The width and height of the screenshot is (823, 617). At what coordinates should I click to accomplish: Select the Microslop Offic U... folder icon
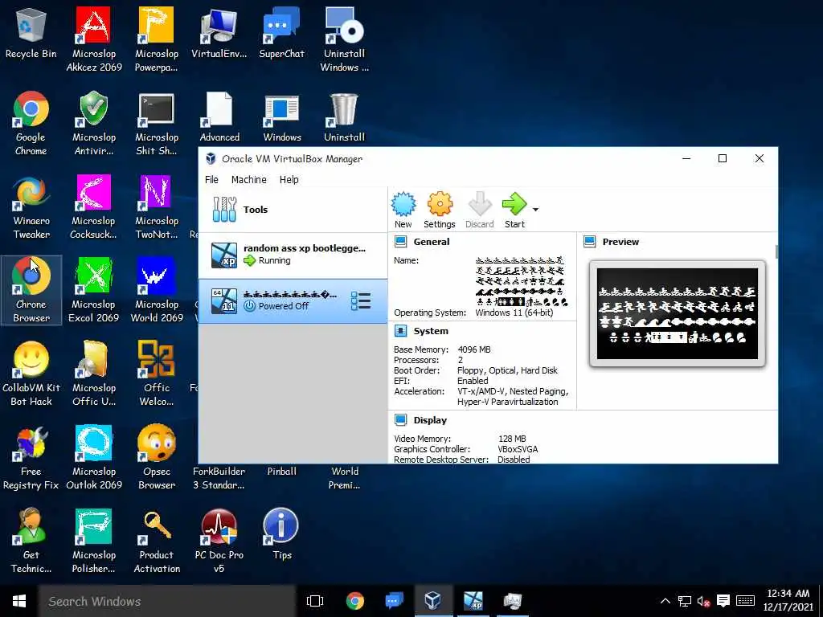(94, 374)
